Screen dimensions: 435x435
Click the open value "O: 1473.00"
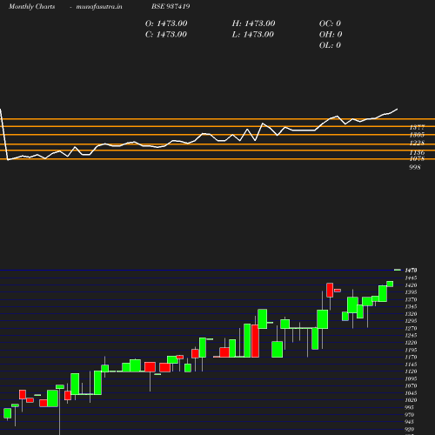[166, 23]
